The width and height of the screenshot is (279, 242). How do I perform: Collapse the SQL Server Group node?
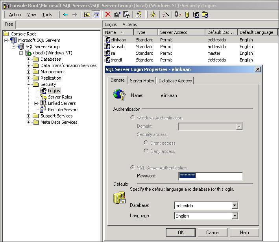[13, 47]
